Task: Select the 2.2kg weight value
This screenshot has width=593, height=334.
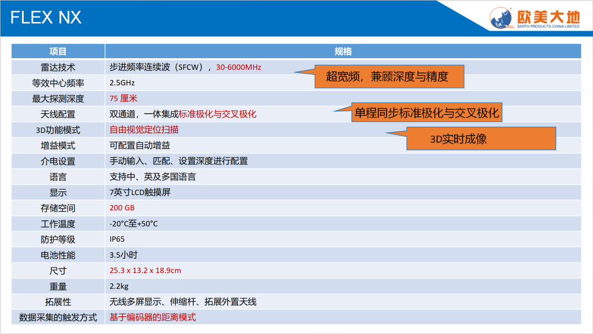Action: [x=119, y=286]
